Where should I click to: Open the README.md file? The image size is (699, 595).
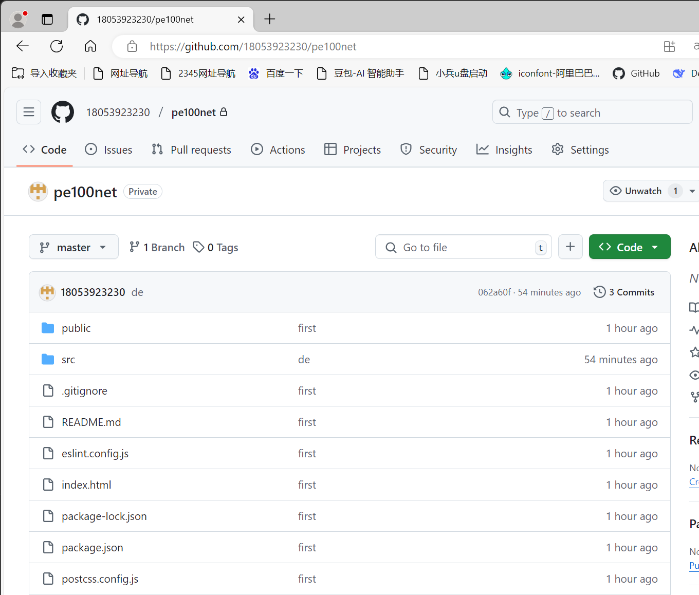[x=91, y=422]
